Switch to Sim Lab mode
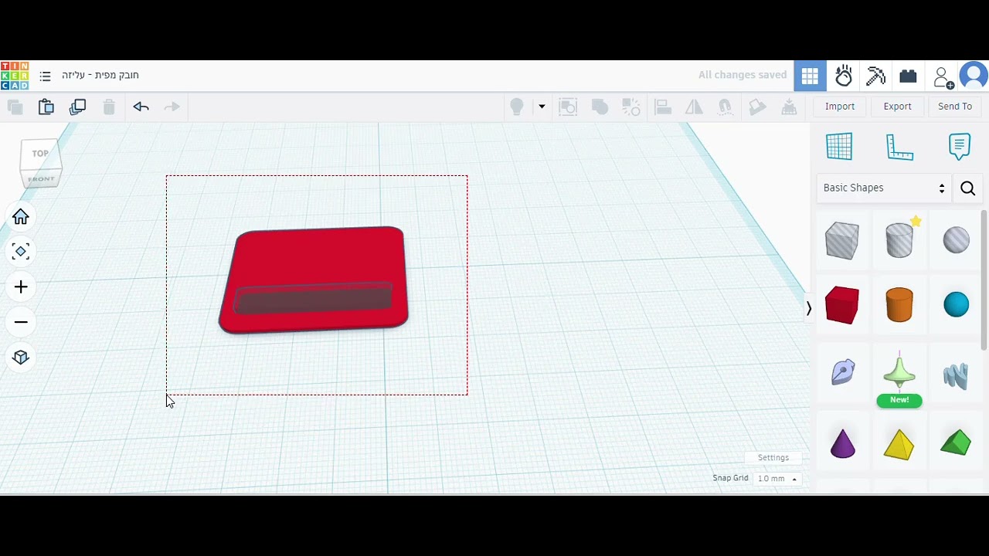This screenshot has height=556, width=989. pos(844,76)
